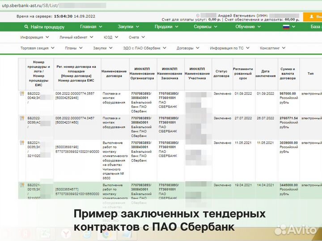This screenshot has width=322, height=241.
Task: Click the user icon on orange button
Action: tap(312, 17)
